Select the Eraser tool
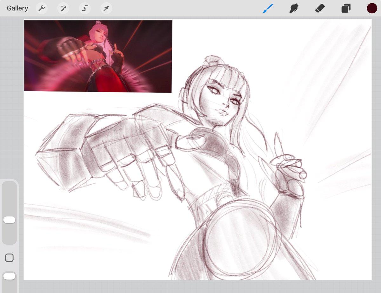This screenshot has height=293, width=381. 320,8
